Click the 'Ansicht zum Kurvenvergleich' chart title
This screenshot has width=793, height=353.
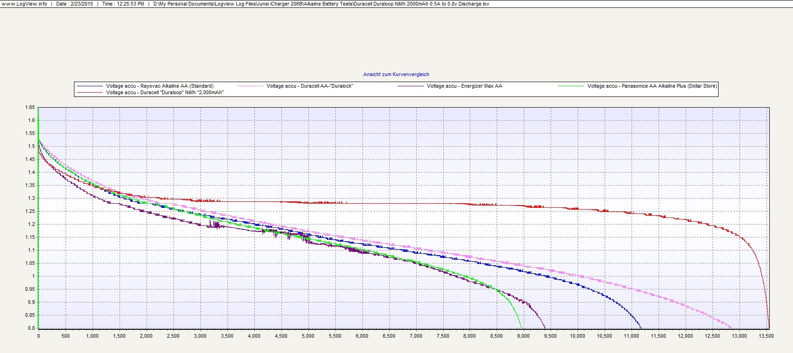(396, 74)
